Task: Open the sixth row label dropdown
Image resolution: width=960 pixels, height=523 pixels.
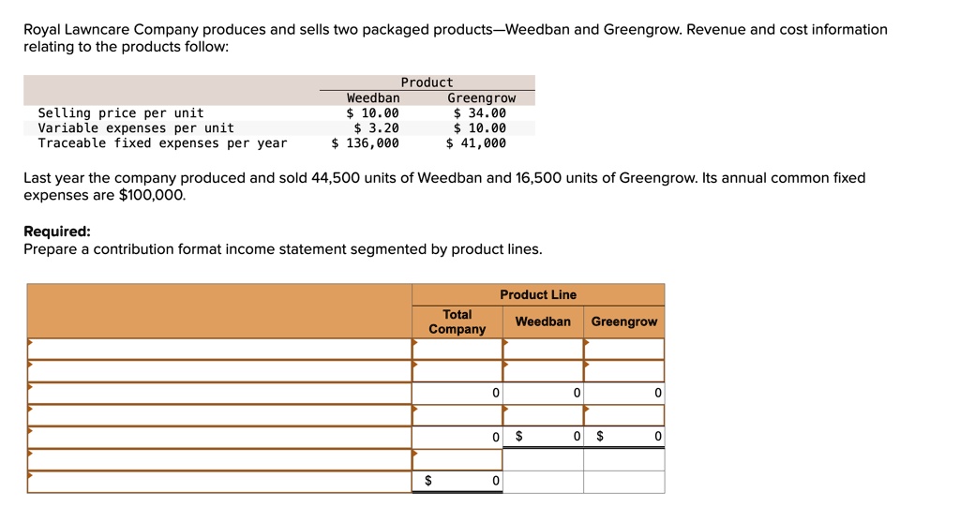Action: tap(219, 459)
